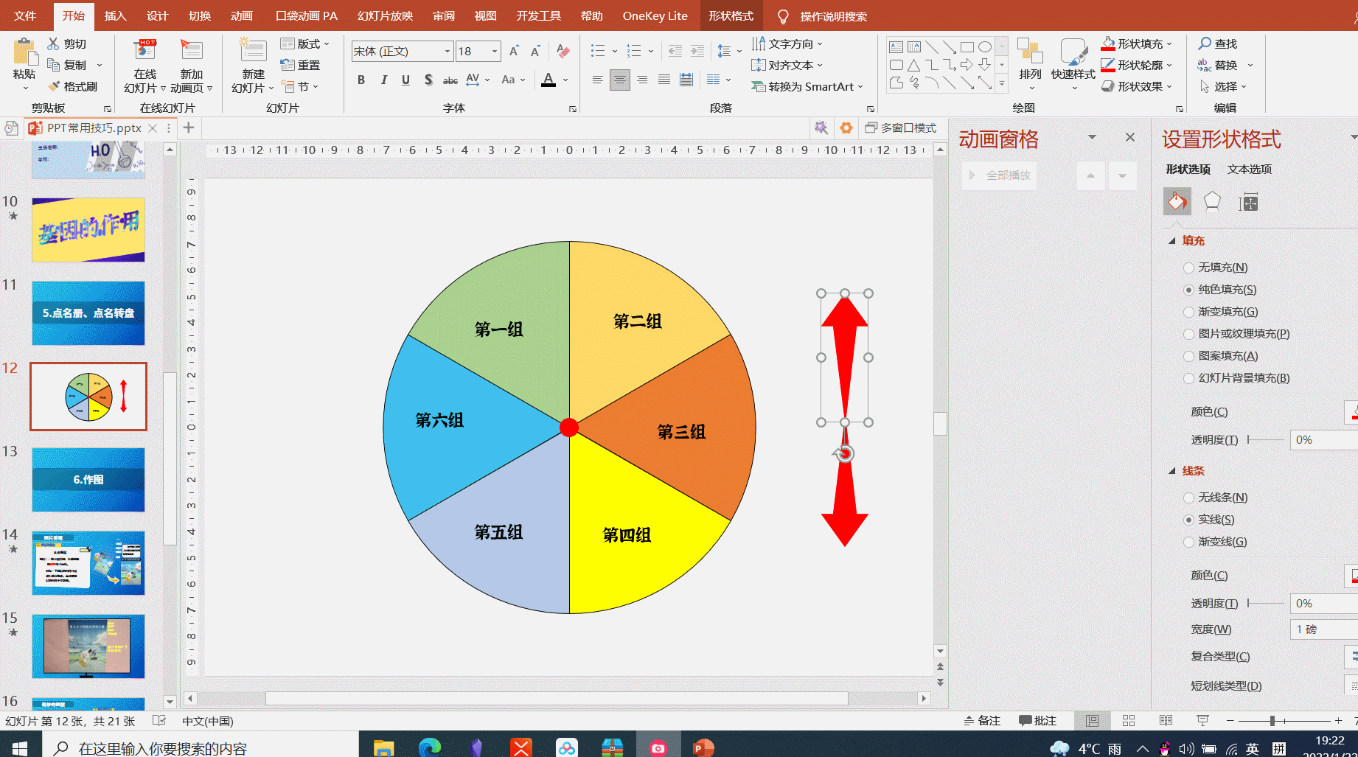Adjust the zoom slider handle
The width and height of the screenshot is (1358, 757).
coord(1272,721)
